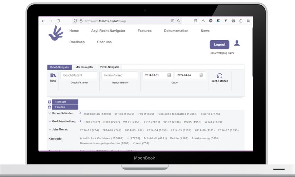Image resolution: width=295 pixels, height=177 pixels.
Task: Click the grey globe extension icon
Action: click(x=233, y=21)
